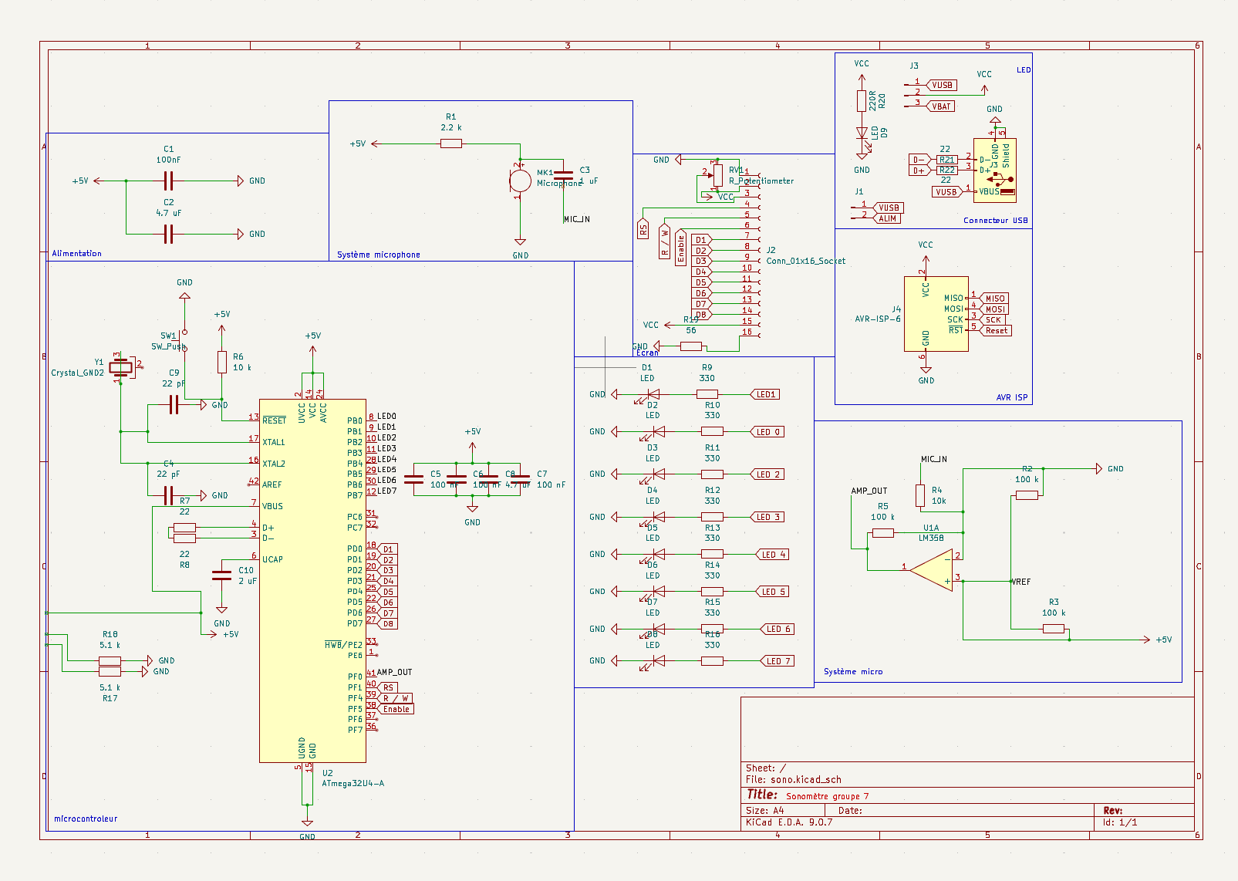1238x881 pixels.
Task: Click the "Système microphone" section text
Action: (378, 255)
